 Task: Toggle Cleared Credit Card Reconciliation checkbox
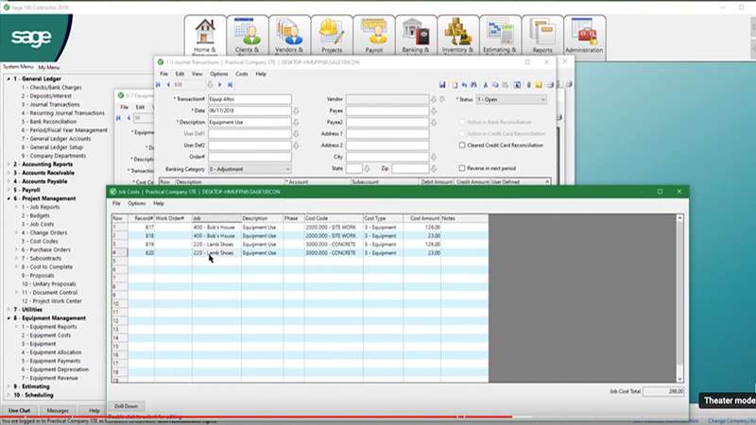click(x=462, y=145)
